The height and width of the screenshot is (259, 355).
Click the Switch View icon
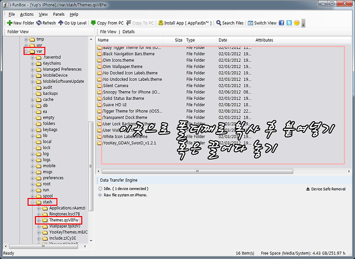(x=250, y=23)
